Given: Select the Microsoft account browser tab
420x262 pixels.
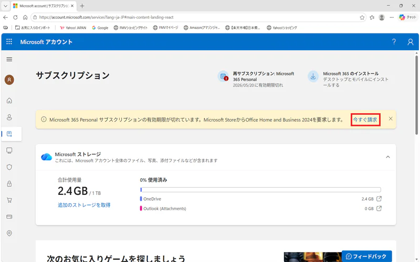Looking at the screenshot, I should tap(43, 6).
